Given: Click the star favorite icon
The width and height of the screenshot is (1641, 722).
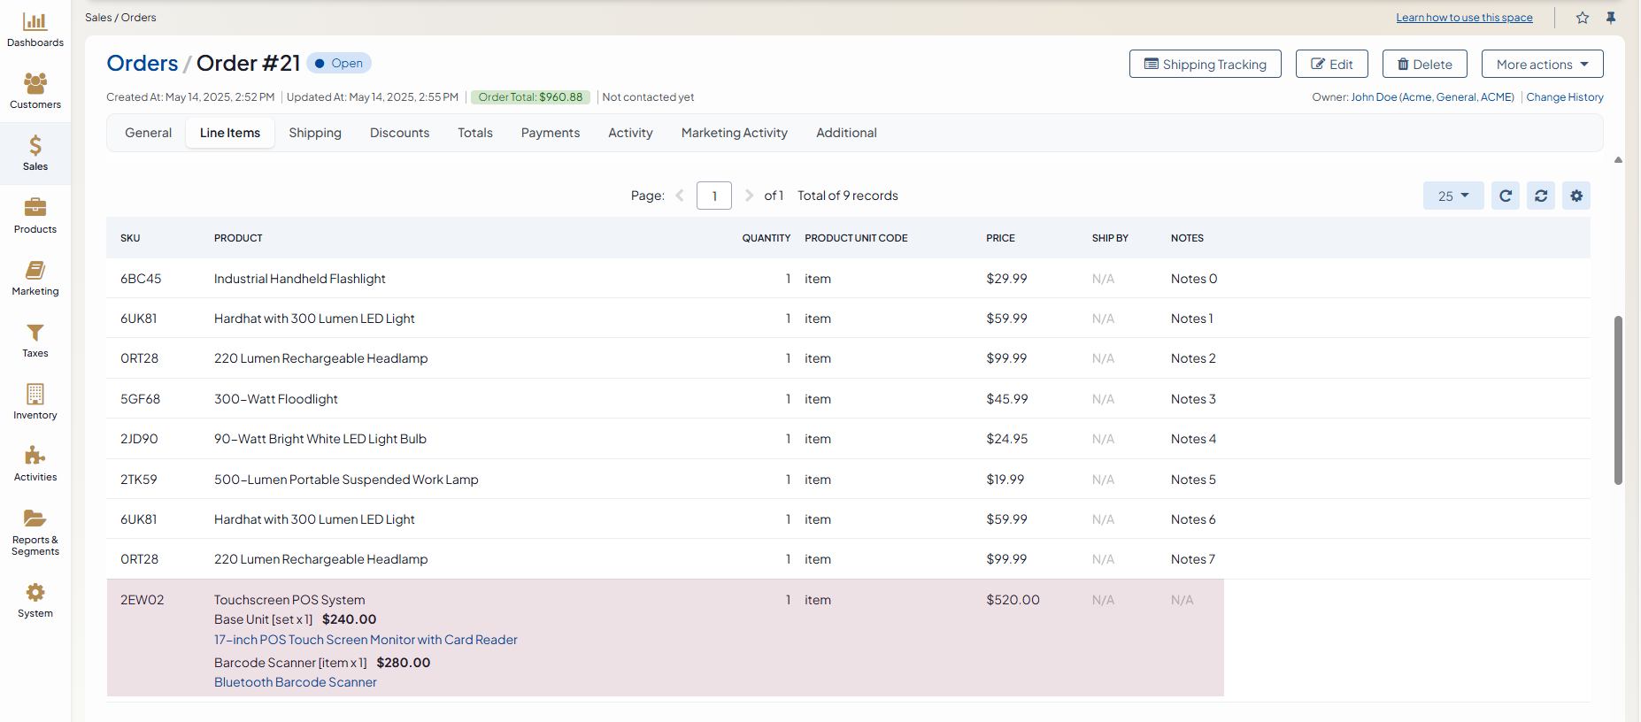Looking at the screenshot, I should pos(1583,18).
